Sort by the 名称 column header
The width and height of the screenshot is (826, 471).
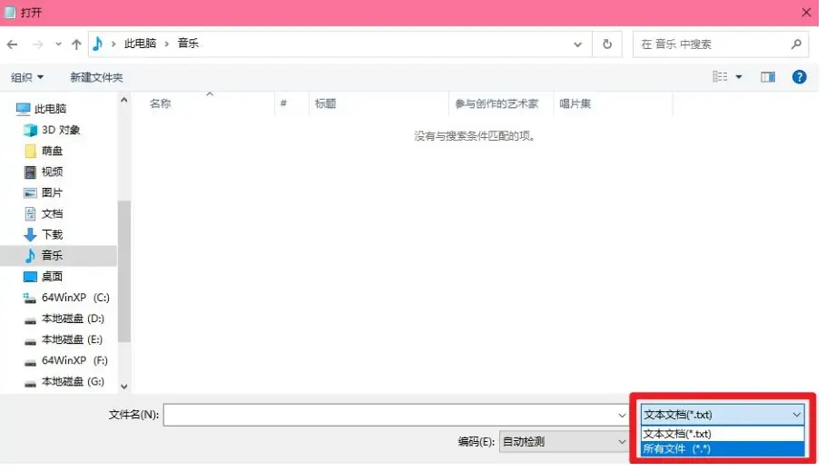[x=161, y=103]
